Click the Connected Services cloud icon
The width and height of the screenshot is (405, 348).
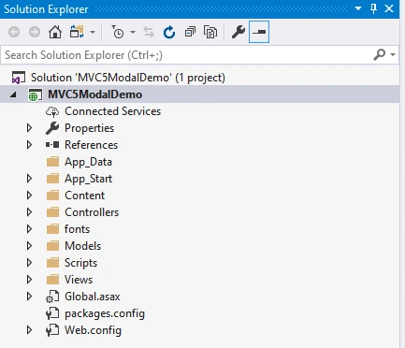pyautogui.click(x=52, y=111)
